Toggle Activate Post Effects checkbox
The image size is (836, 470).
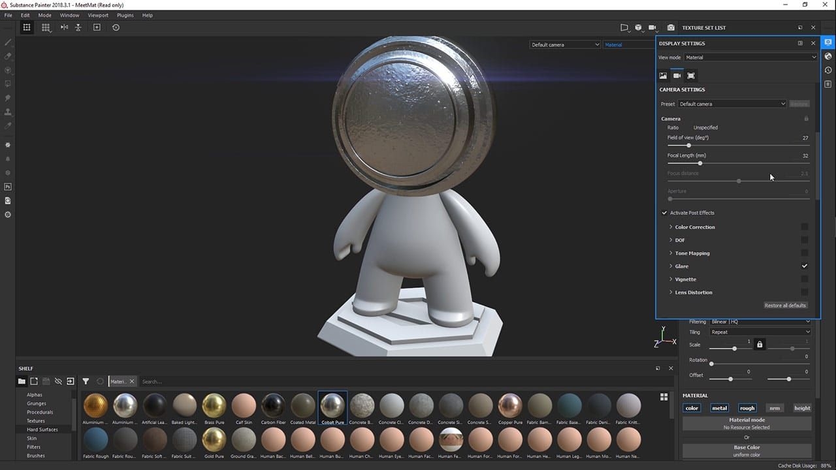tap(664, 213)
